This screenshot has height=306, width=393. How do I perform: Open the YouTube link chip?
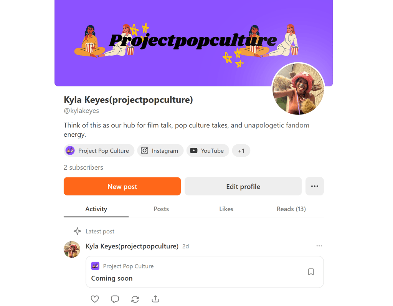click(x=208, y=151)
